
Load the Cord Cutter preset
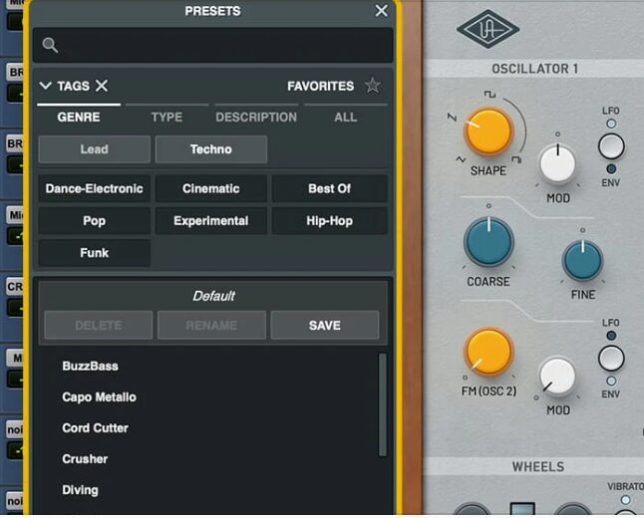[x=95, y=428]
